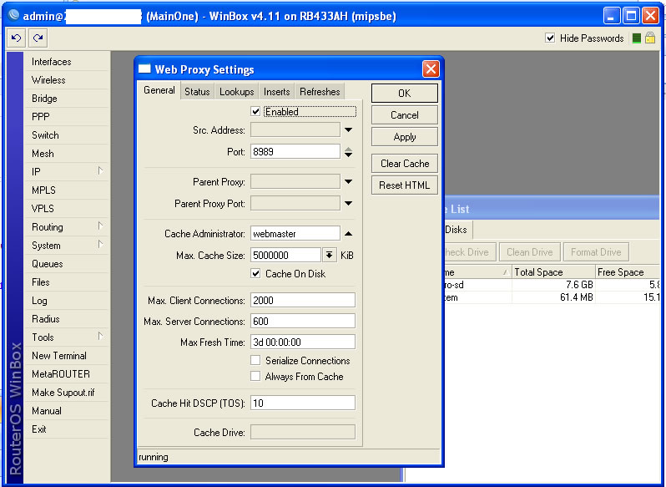Click the Max Fresh Time field
Viewport: 666px width, 487px height.
[303, 342]
